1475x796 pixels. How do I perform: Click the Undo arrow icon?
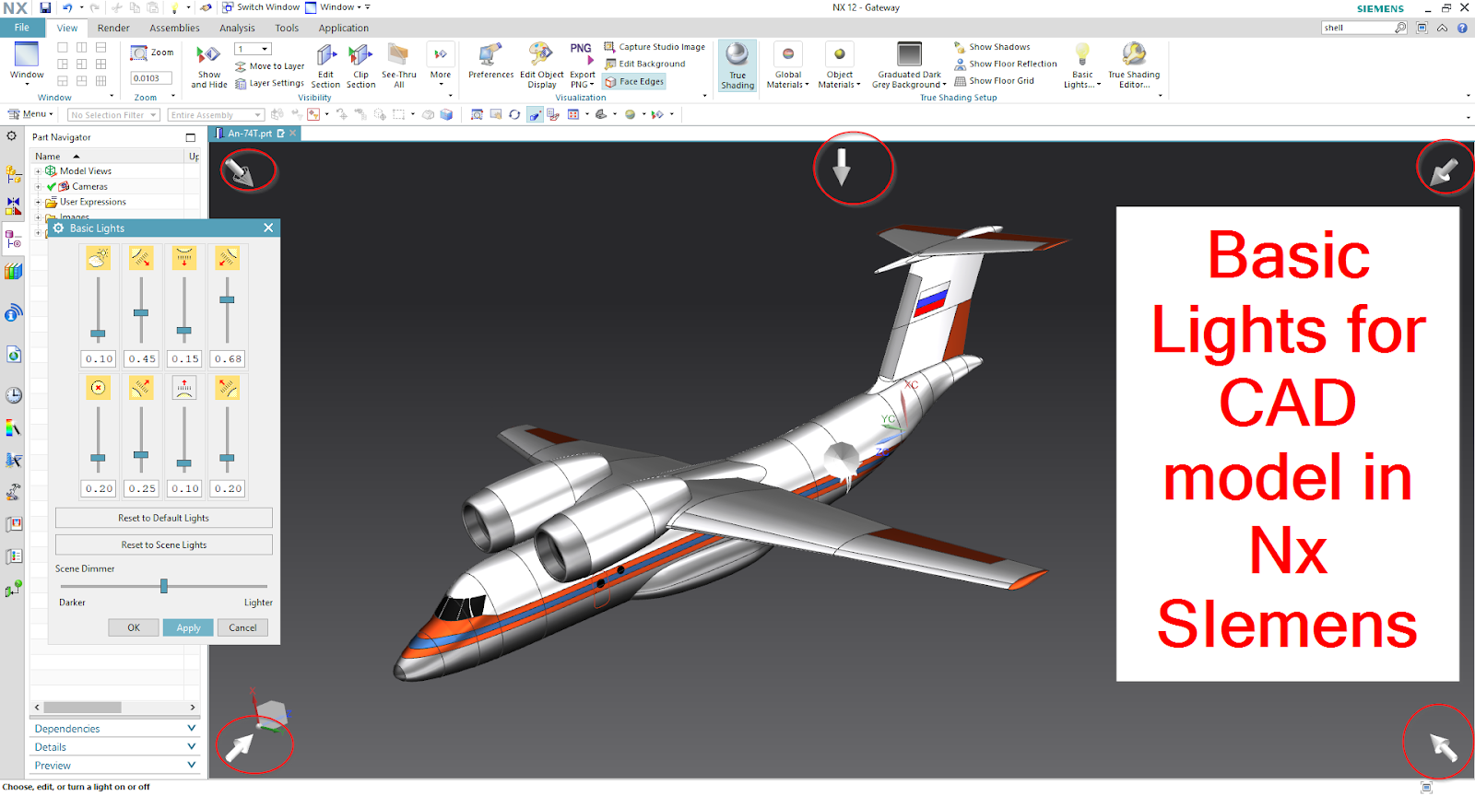66,7
